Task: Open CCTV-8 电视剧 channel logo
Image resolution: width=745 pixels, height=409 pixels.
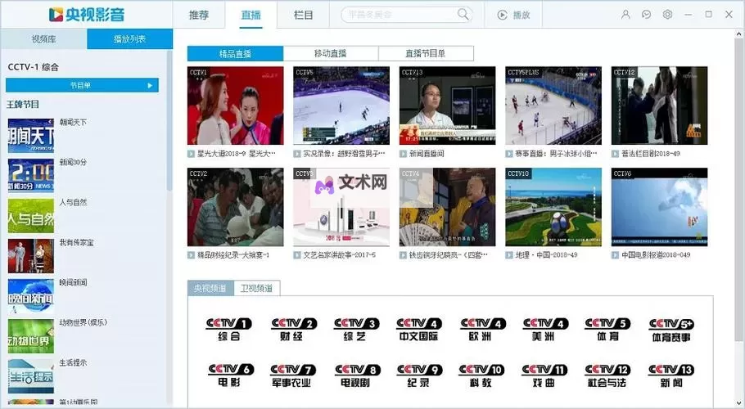Action: point(357,375)
